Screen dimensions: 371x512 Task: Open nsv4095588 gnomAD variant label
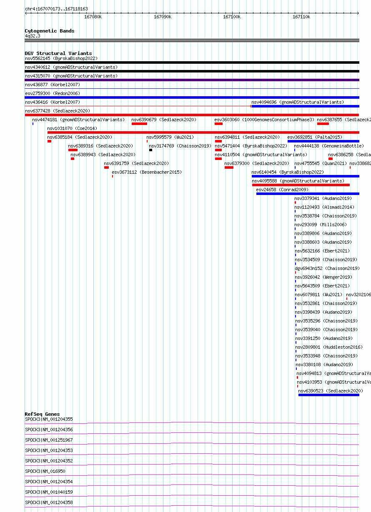[x=298, y=181]
